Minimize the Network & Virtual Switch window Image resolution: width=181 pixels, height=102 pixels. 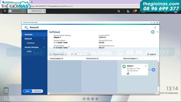point(152,23)
